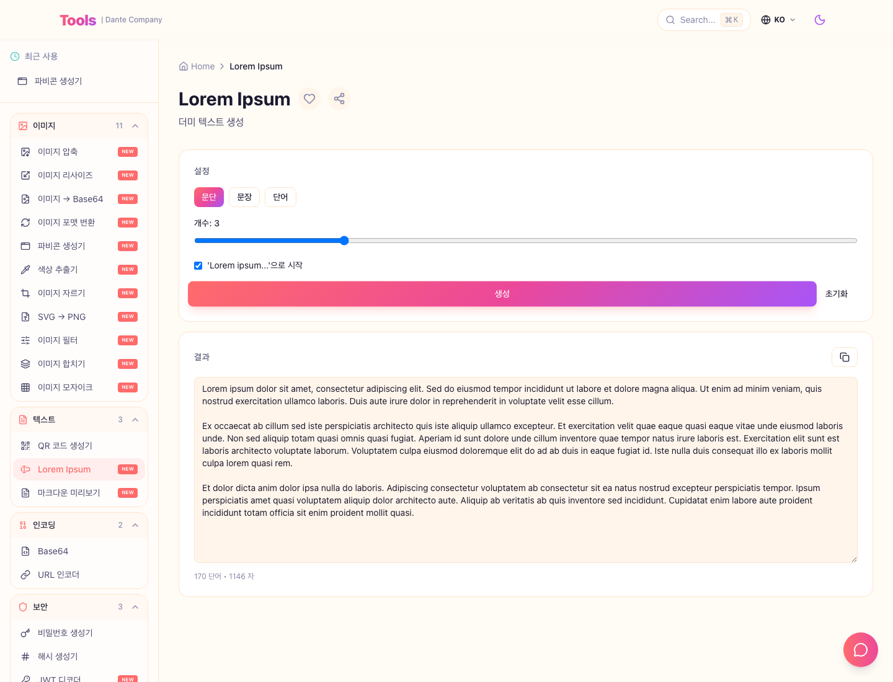Image resolution: width=893 pixels, height=682 pixels.
Task: Click the 이미지 필터 sliders icon
Action: click(x=25, y=340)
